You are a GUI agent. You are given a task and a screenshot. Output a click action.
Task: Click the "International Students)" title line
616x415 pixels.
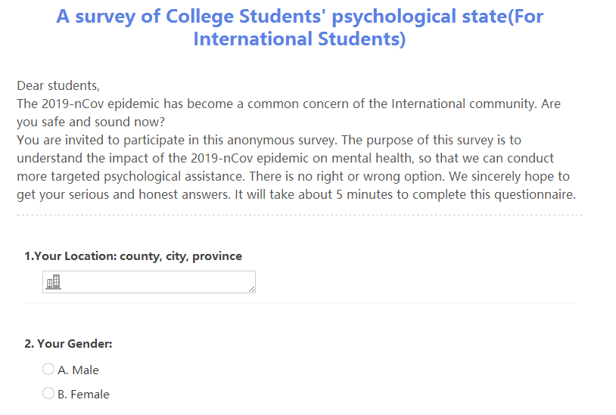click(300, 39)
